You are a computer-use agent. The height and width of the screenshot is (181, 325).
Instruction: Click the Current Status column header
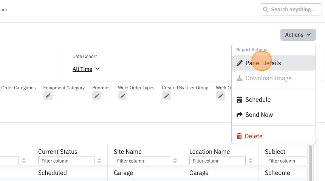[x=57, y=152]
